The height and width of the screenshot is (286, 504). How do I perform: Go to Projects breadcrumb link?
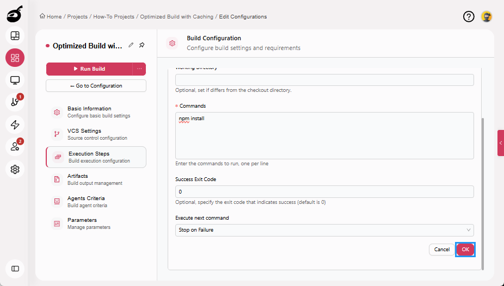click(77, 17)
